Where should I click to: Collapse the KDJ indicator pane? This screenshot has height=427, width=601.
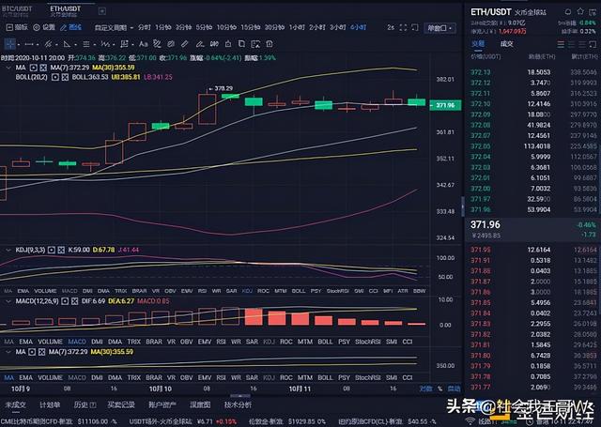coord(8,250)
